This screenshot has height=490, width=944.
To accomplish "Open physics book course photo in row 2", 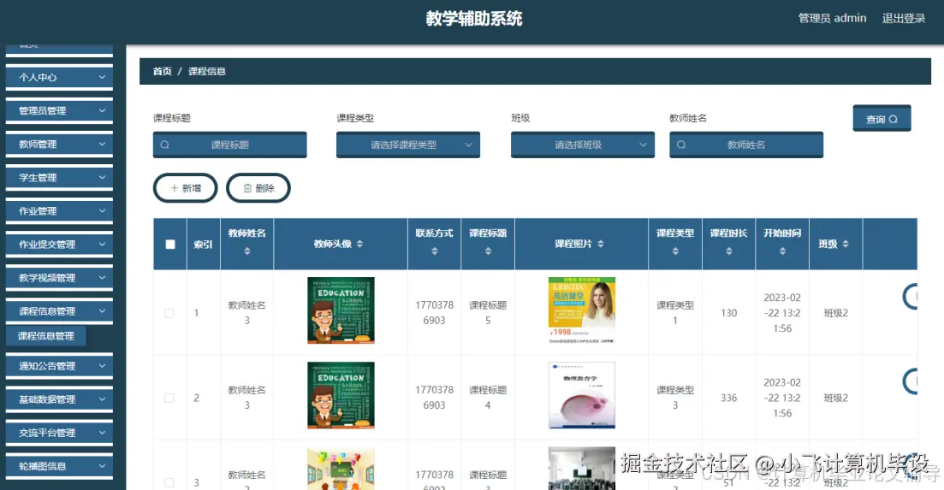I will [582, 395].
